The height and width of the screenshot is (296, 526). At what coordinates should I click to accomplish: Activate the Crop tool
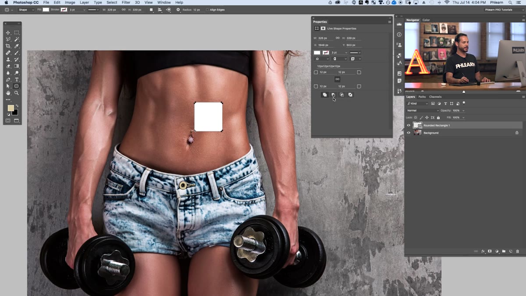(x=8, y=46)
